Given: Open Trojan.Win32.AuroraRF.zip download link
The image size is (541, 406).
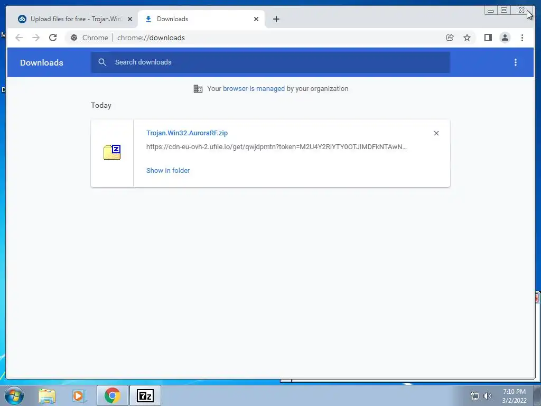Looking at the screenshot, I should [x=187, y=133].
